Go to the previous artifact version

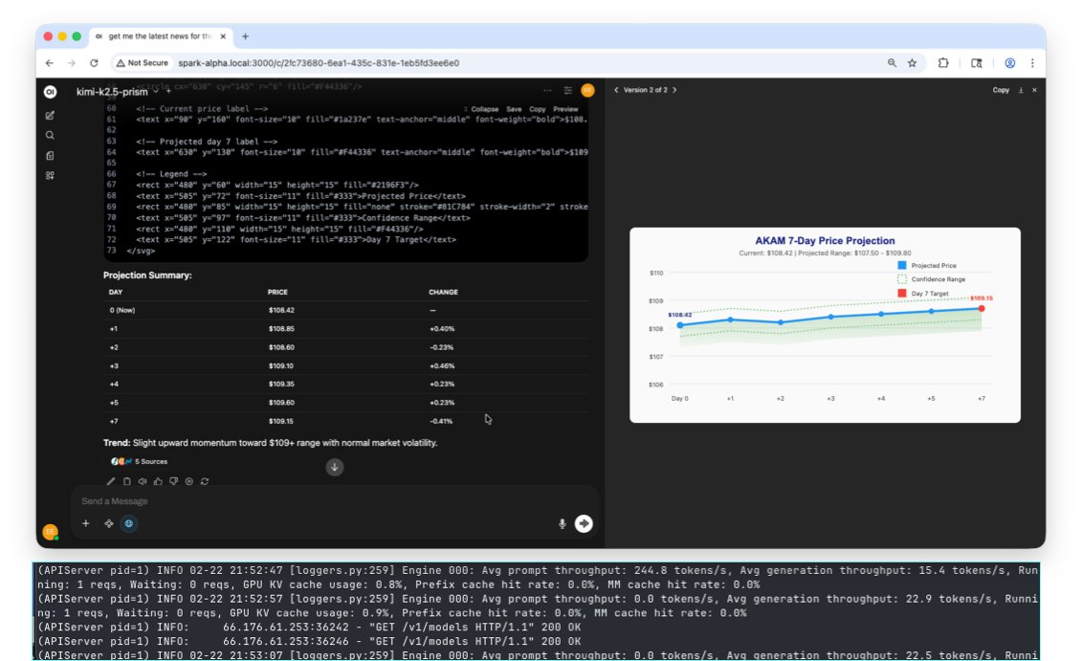click(616, 90)
